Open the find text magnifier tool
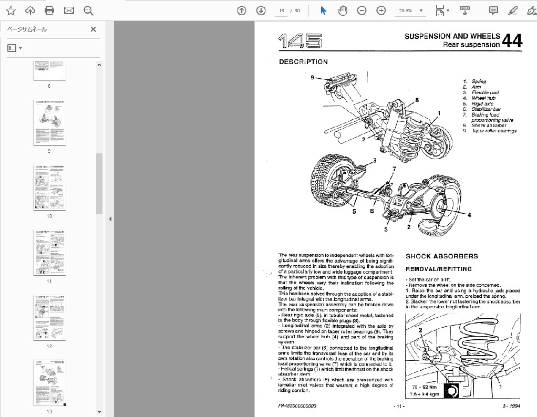This screenshot has height=417, width=537. 88,11
